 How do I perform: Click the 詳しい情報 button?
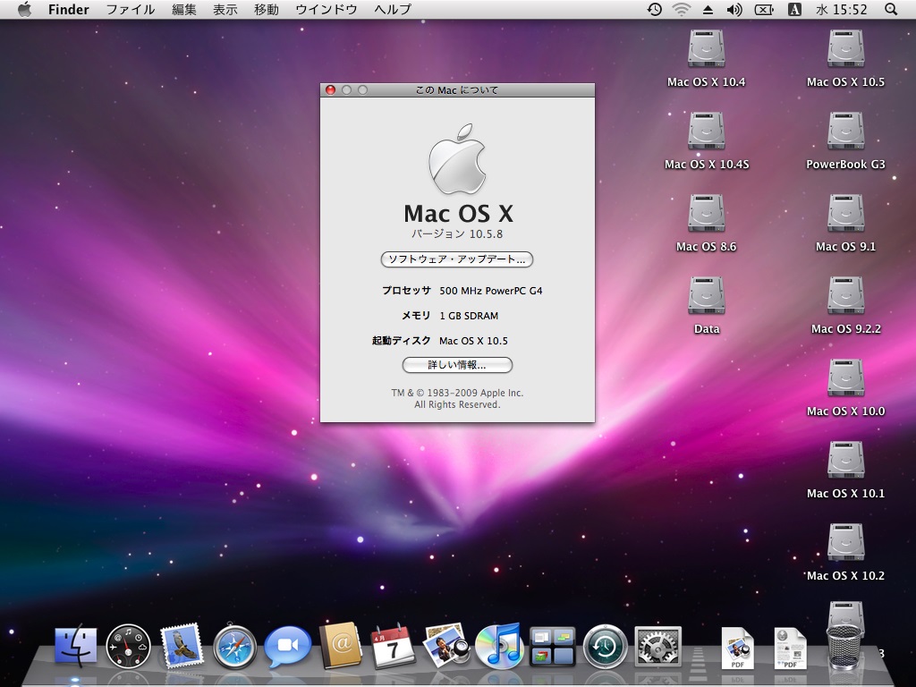(x=457, y=365)
